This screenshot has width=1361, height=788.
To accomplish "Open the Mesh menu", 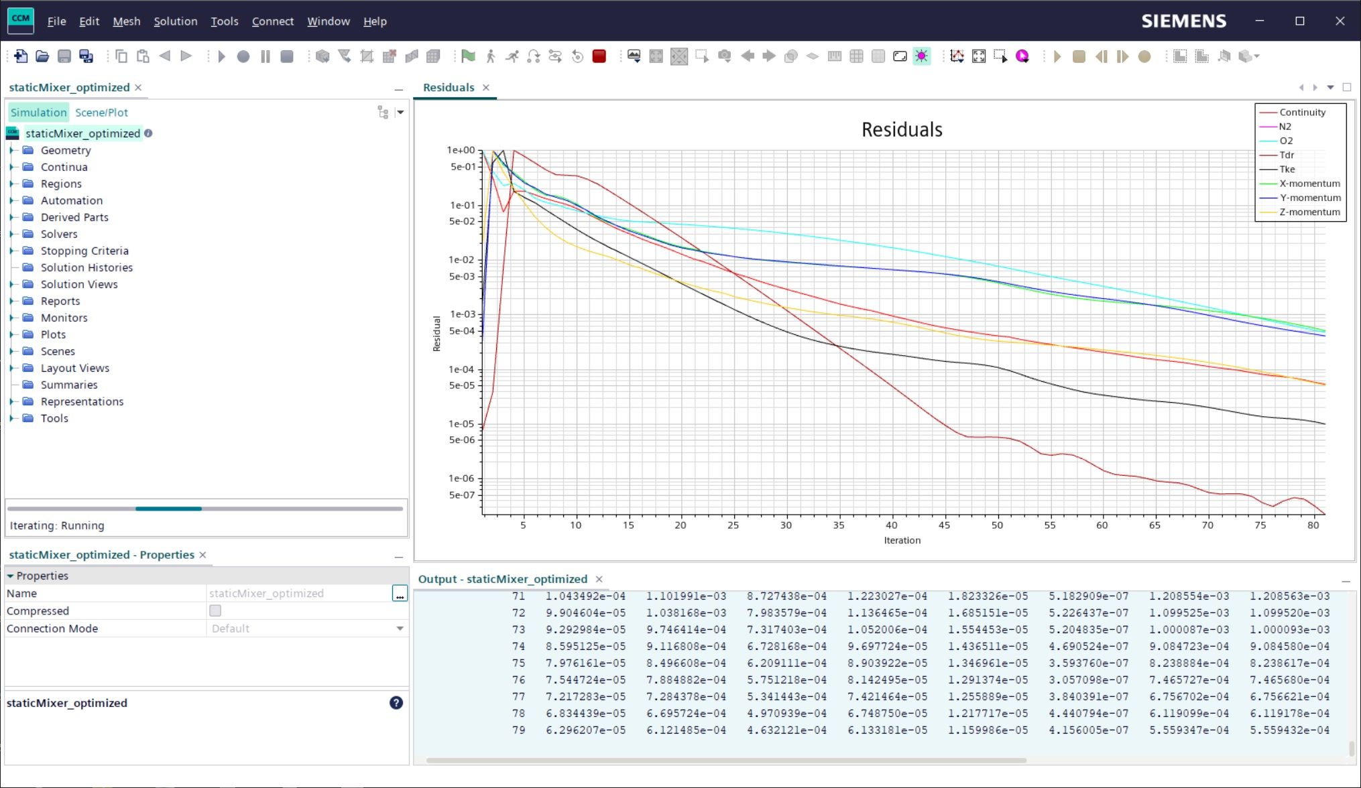I will [126, 21].
